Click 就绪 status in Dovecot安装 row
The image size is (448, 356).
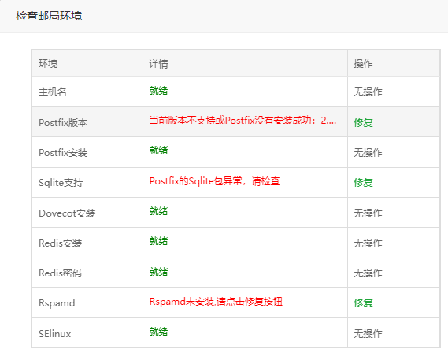(158, 211)
